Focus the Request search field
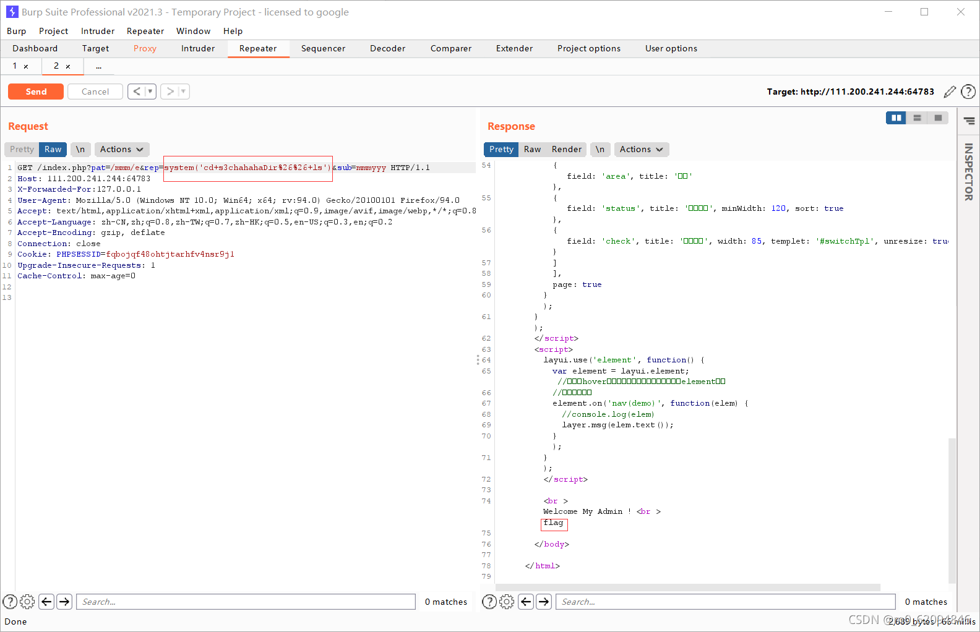 coord(246,602)
